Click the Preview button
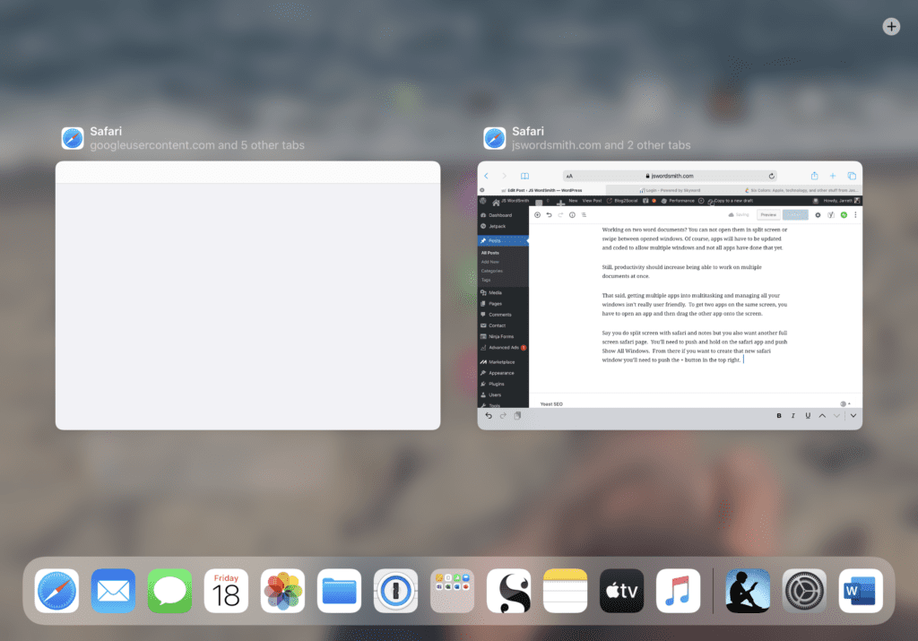Image resolution: width=918 pixels, height=641 pixels. [769, 215]
